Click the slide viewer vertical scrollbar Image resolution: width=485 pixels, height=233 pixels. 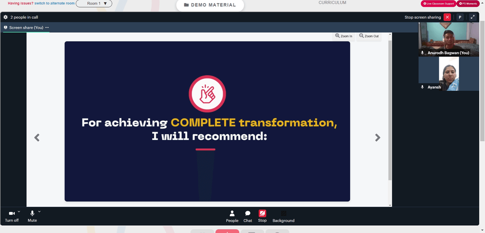point(390,110)
